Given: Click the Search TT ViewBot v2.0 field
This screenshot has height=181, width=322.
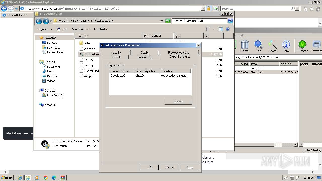Looking at the screenshot, I should [x=200, y=21].
